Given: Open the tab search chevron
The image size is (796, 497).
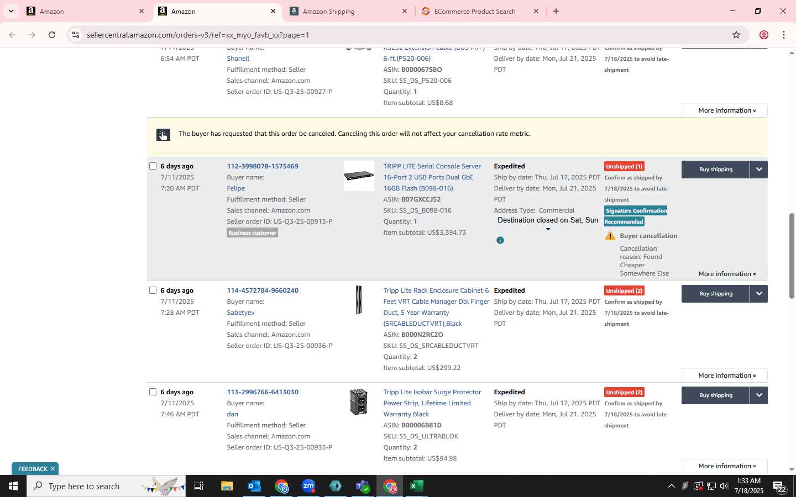Looking at the screenshot, I should click(11, 11).
